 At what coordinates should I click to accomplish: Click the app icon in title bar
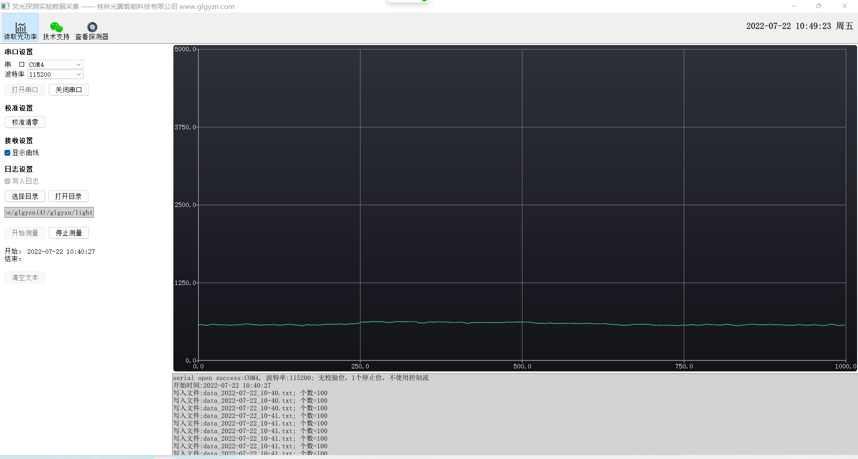click(5, 6)
